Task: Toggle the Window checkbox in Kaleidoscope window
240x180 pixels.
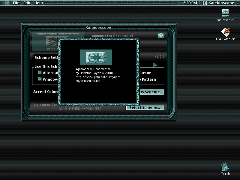Action: (x=40, y=79)
